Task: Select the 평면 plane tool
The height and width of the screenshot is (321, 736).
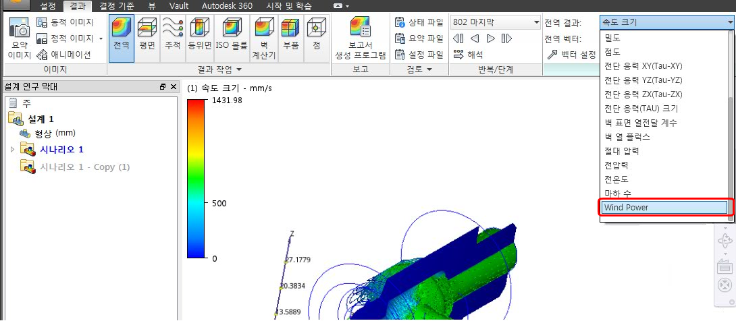Action: (147, 38)
